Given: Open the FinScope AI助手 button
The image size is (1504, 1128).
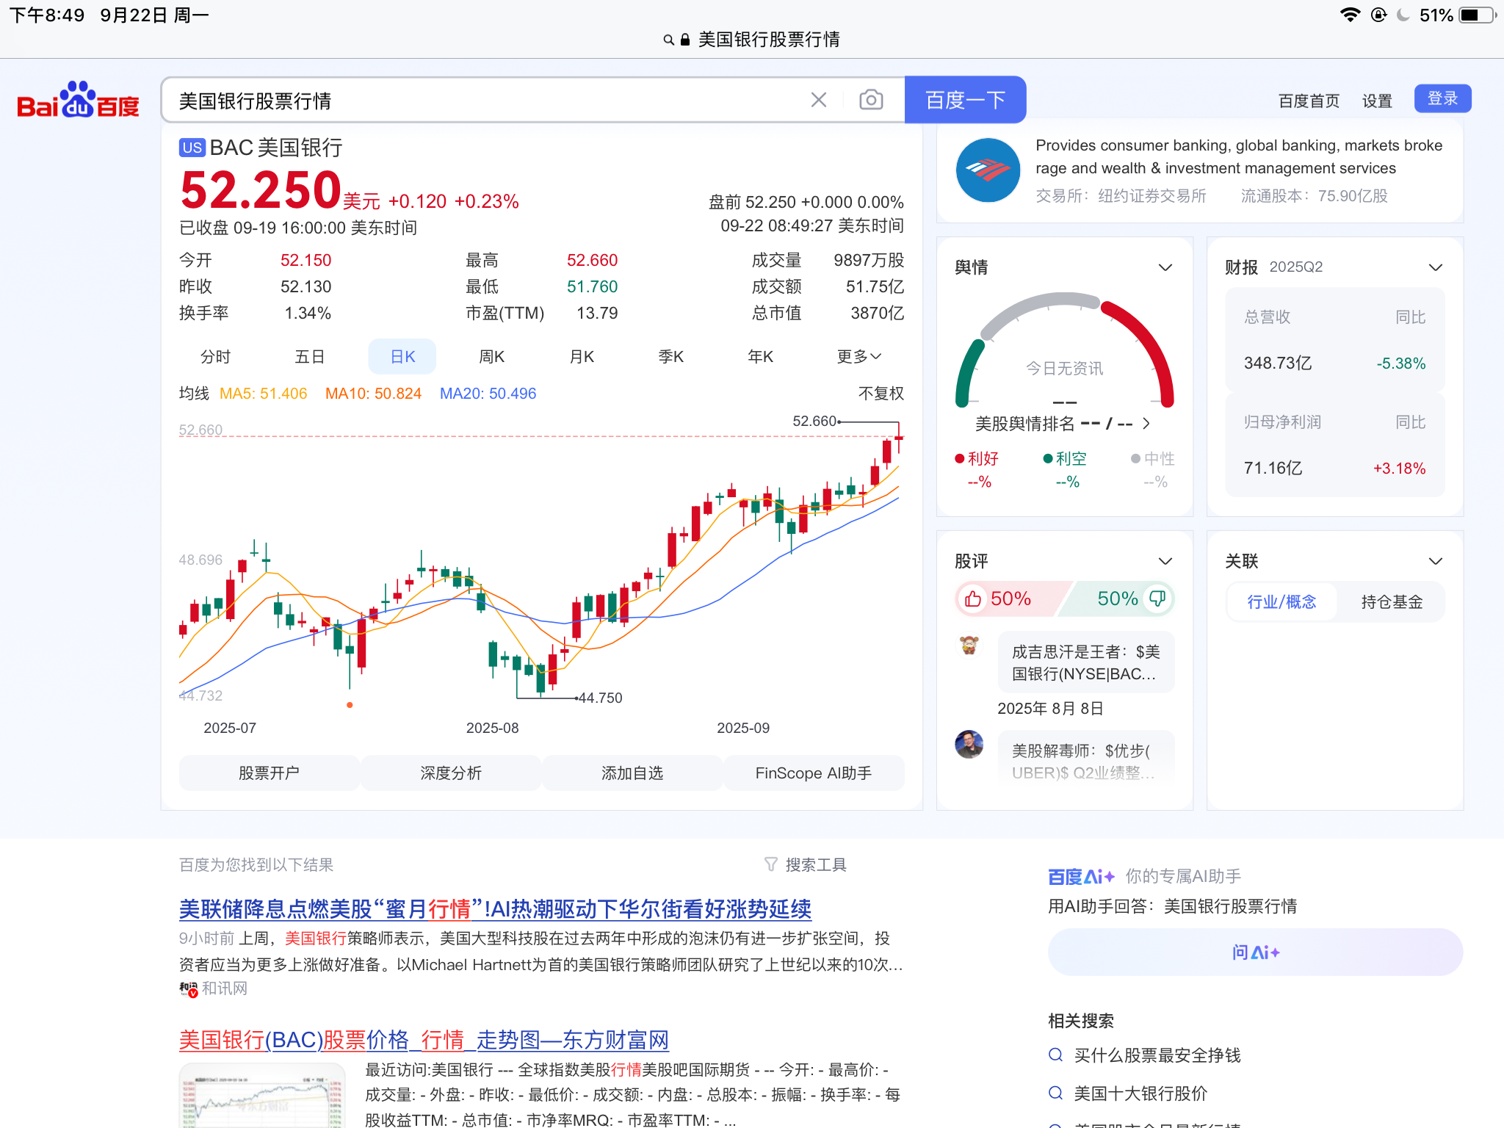Looking at the screenshot, I should (x=814, y=773).
